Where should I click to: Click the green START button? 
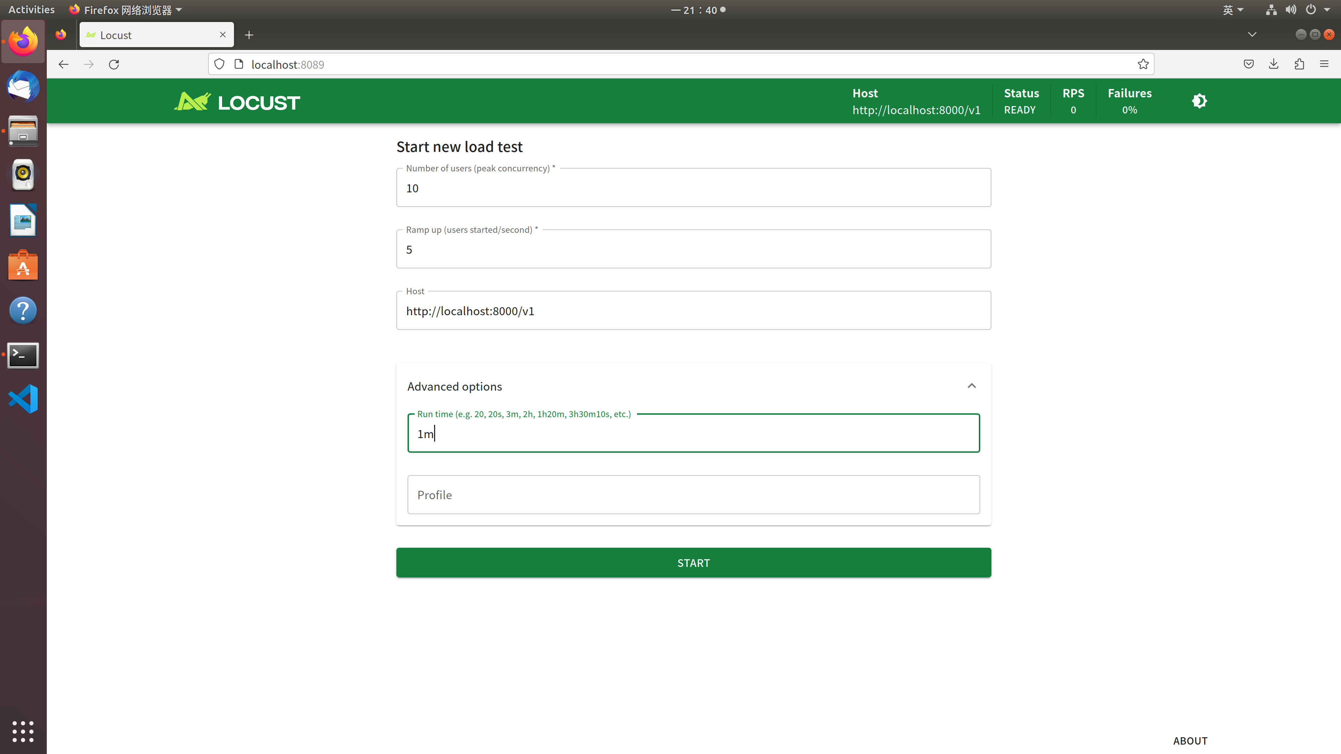[693, 562]
